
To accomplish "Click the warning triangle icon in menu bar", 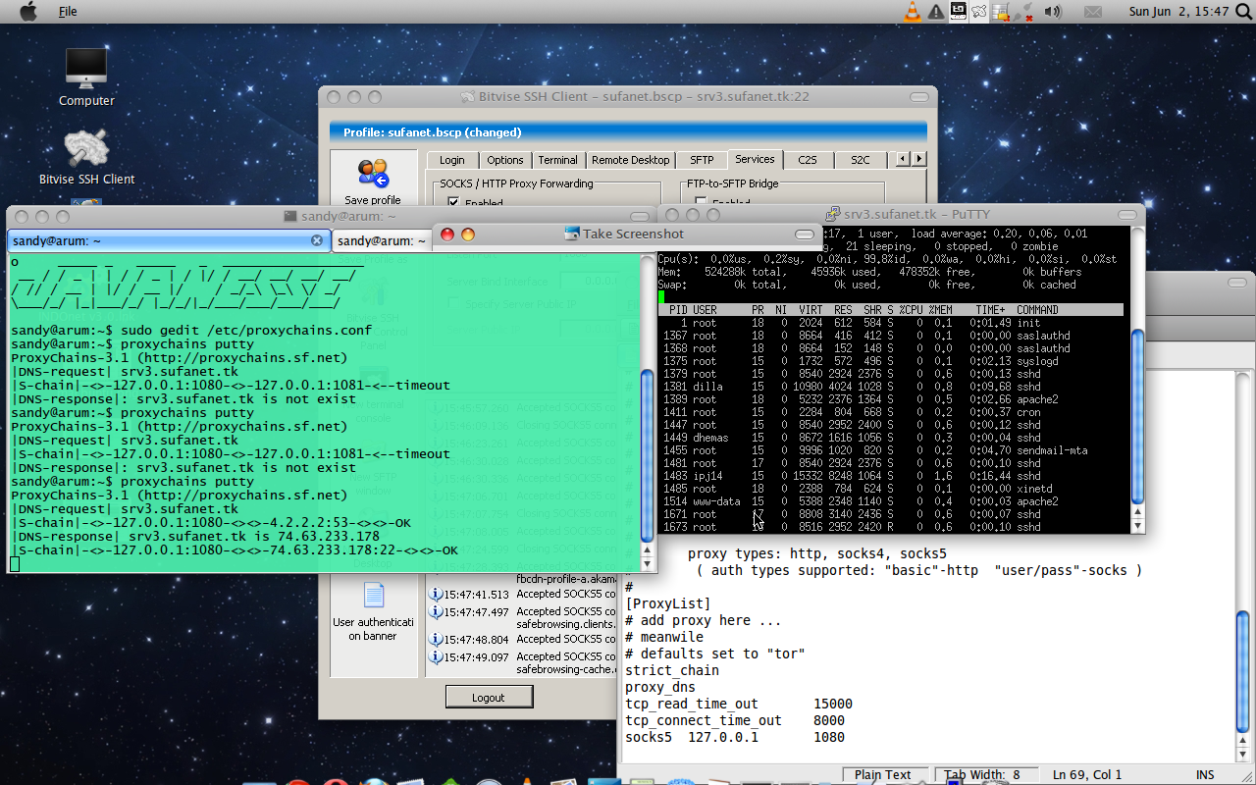I will [x=935, y=12].
